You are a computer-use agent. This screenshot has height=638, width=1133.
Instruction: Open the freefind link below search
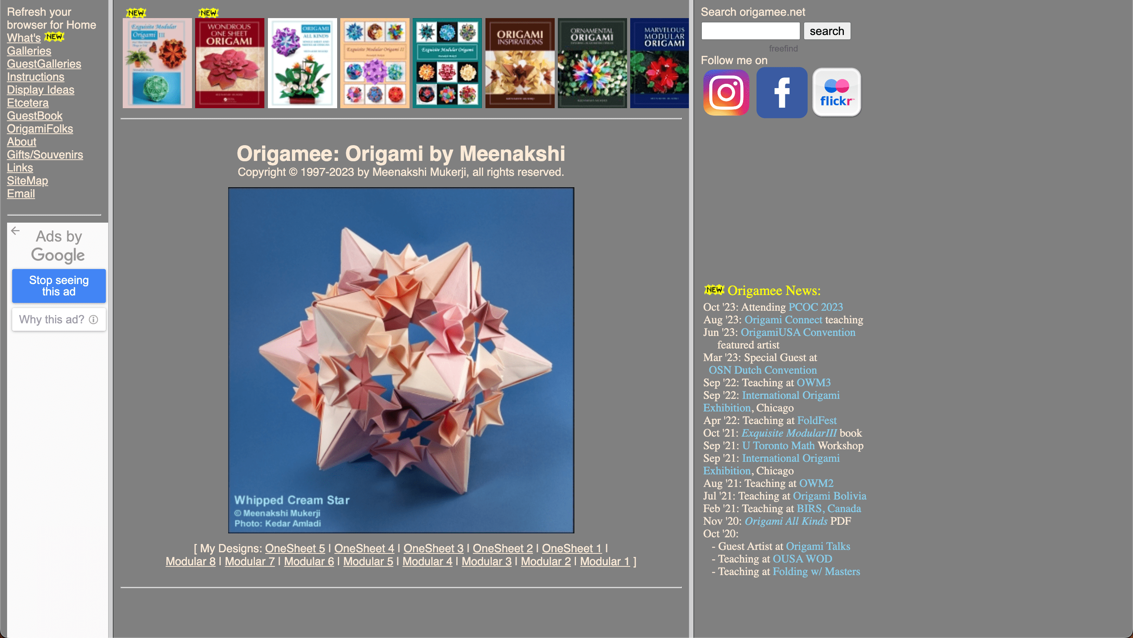click(x=783, y=48)
